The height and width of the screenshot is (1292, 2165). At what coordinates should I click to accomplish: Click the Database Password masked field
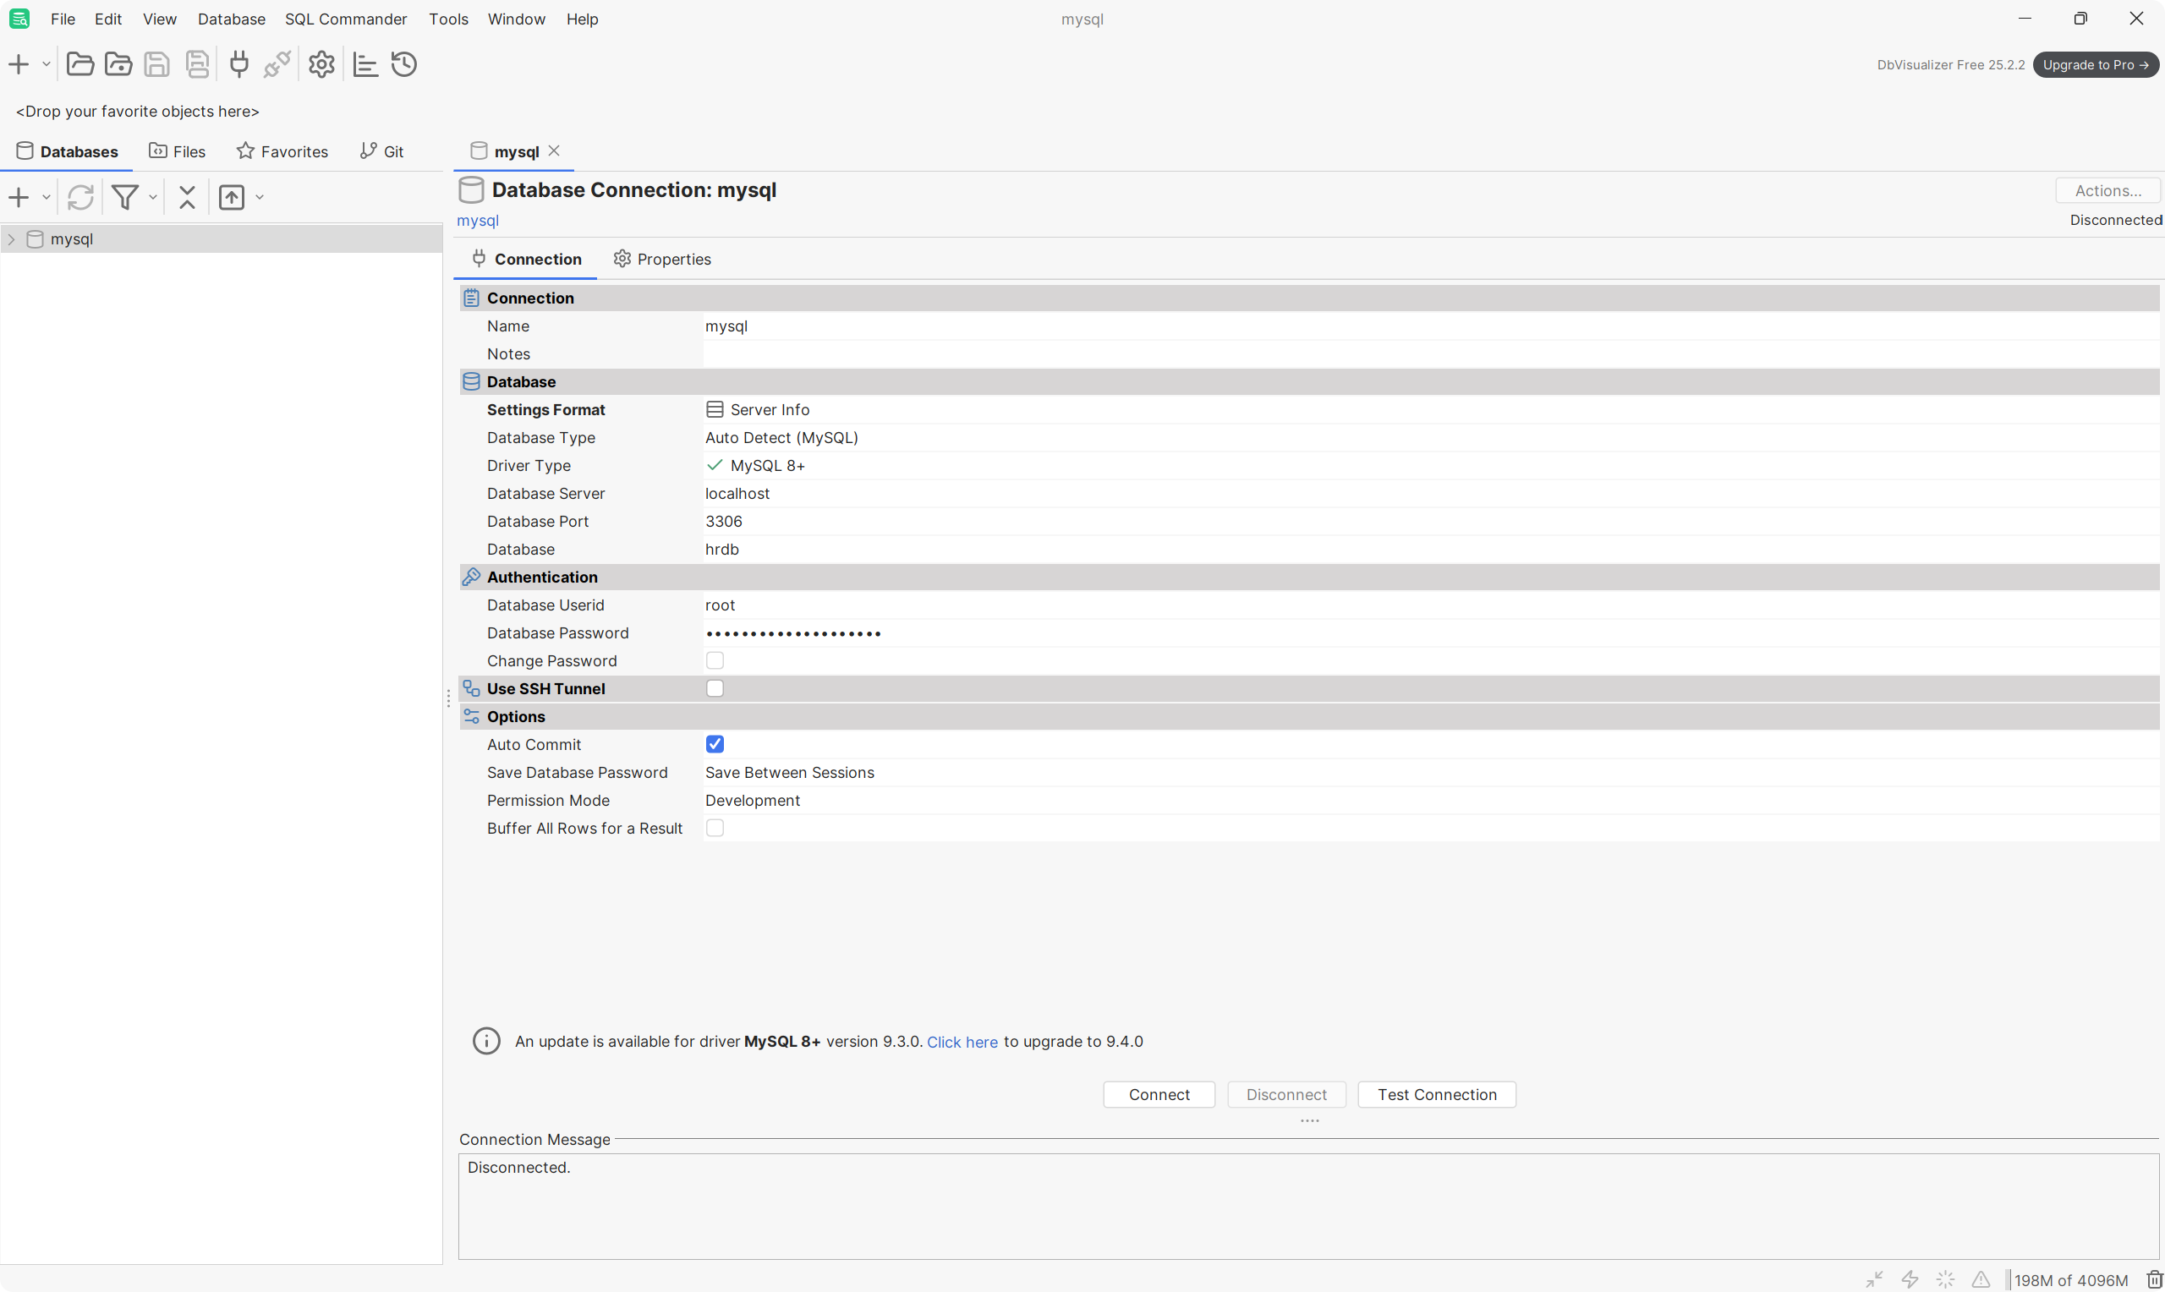point(1431,633)
